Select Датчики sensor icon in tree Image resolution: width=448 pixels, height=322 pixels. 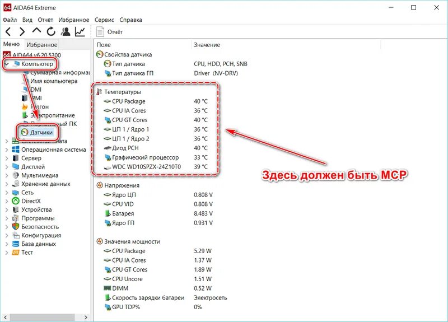25,132
